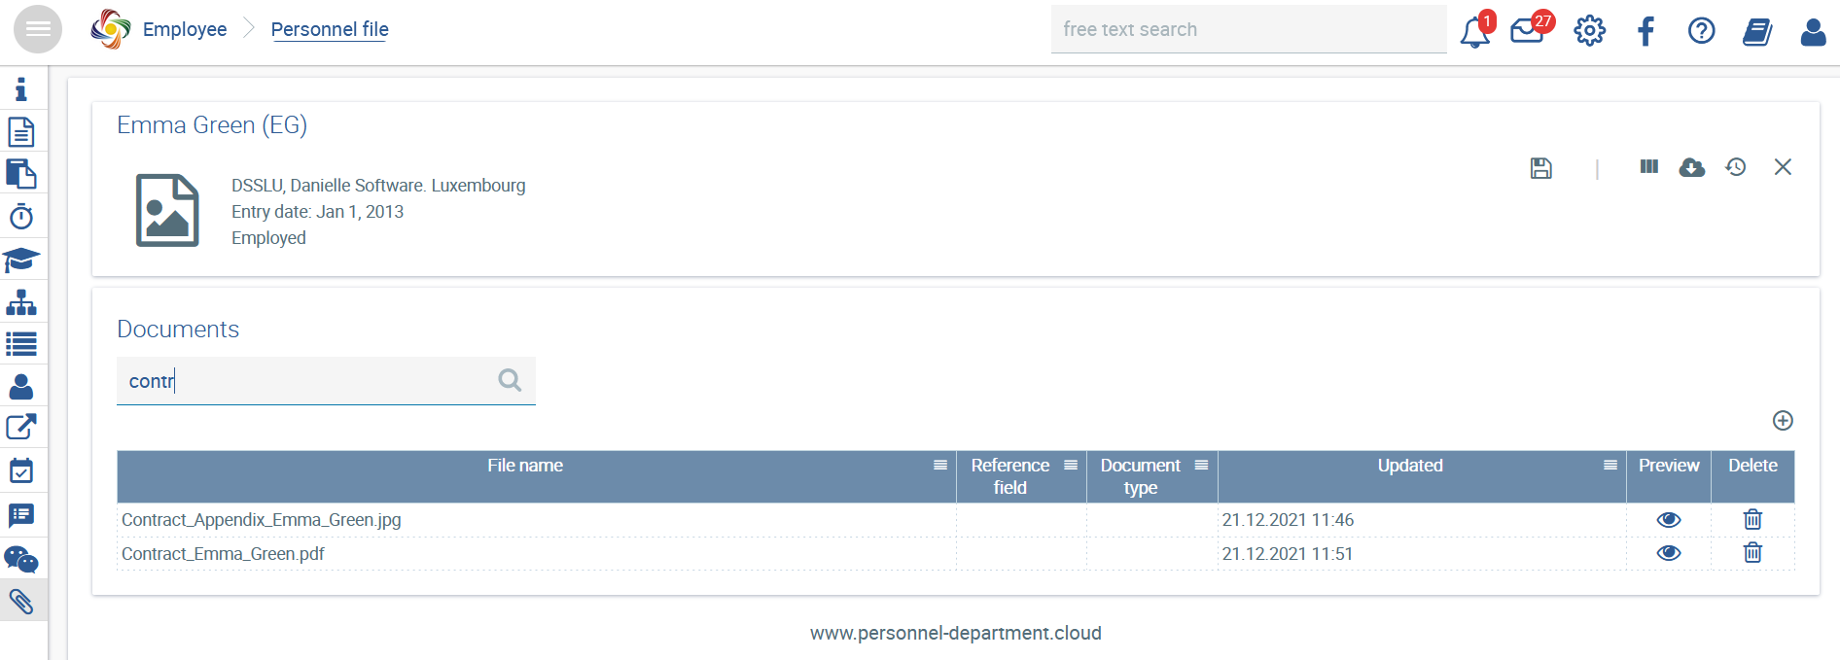
Task: Open the Reference field column menu
Action: (x=1070, y=465)
